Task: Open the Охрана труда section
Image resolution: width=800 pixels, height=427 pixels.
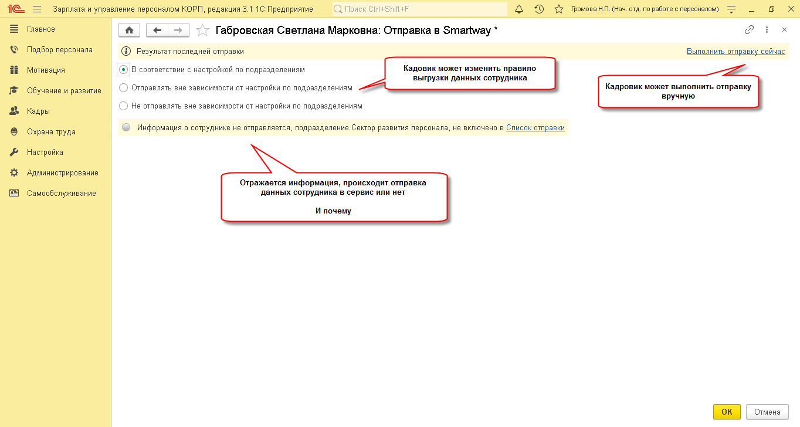Action: tap(55, 132)
